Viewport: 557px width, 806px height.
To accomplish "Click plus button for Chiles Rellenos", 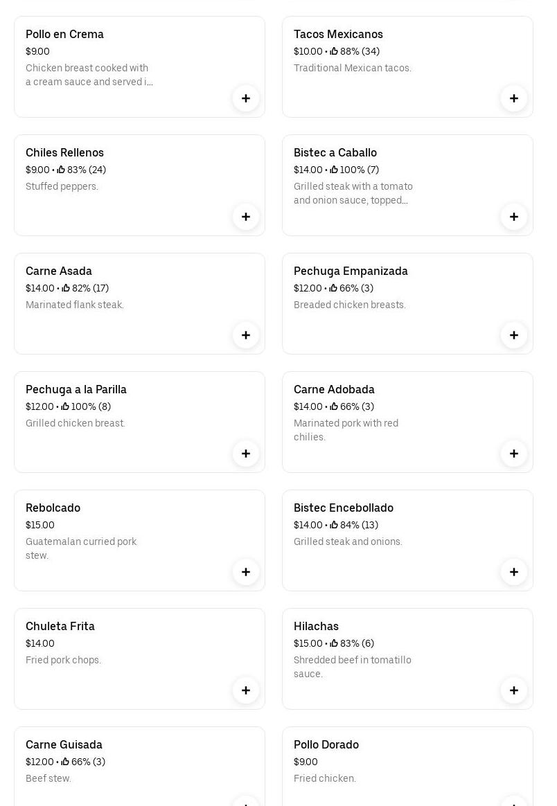I will [x=246, y=217].
